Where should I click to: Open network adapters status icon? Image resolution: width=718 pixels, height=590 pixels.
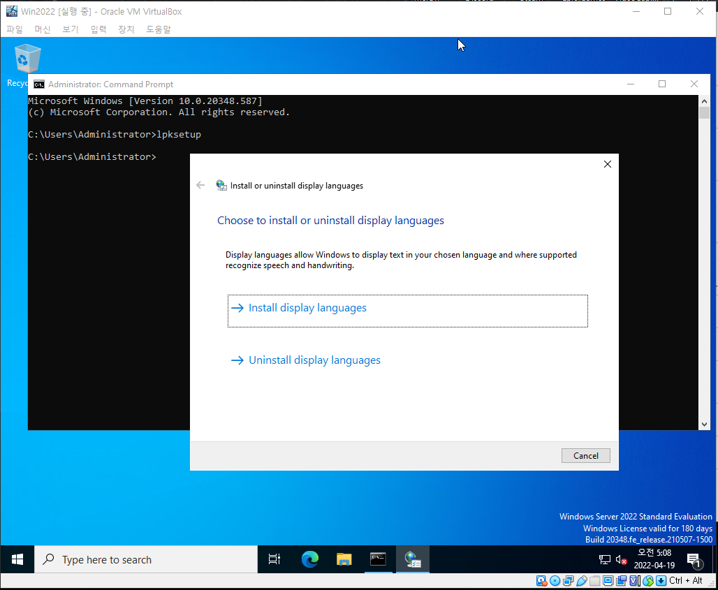(x=569, y=581)
